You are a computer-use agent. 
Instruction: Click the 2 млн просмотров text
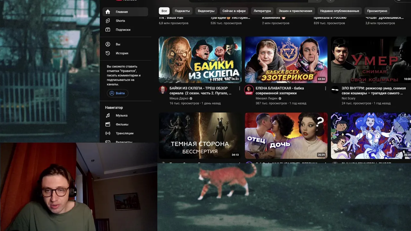275,23
